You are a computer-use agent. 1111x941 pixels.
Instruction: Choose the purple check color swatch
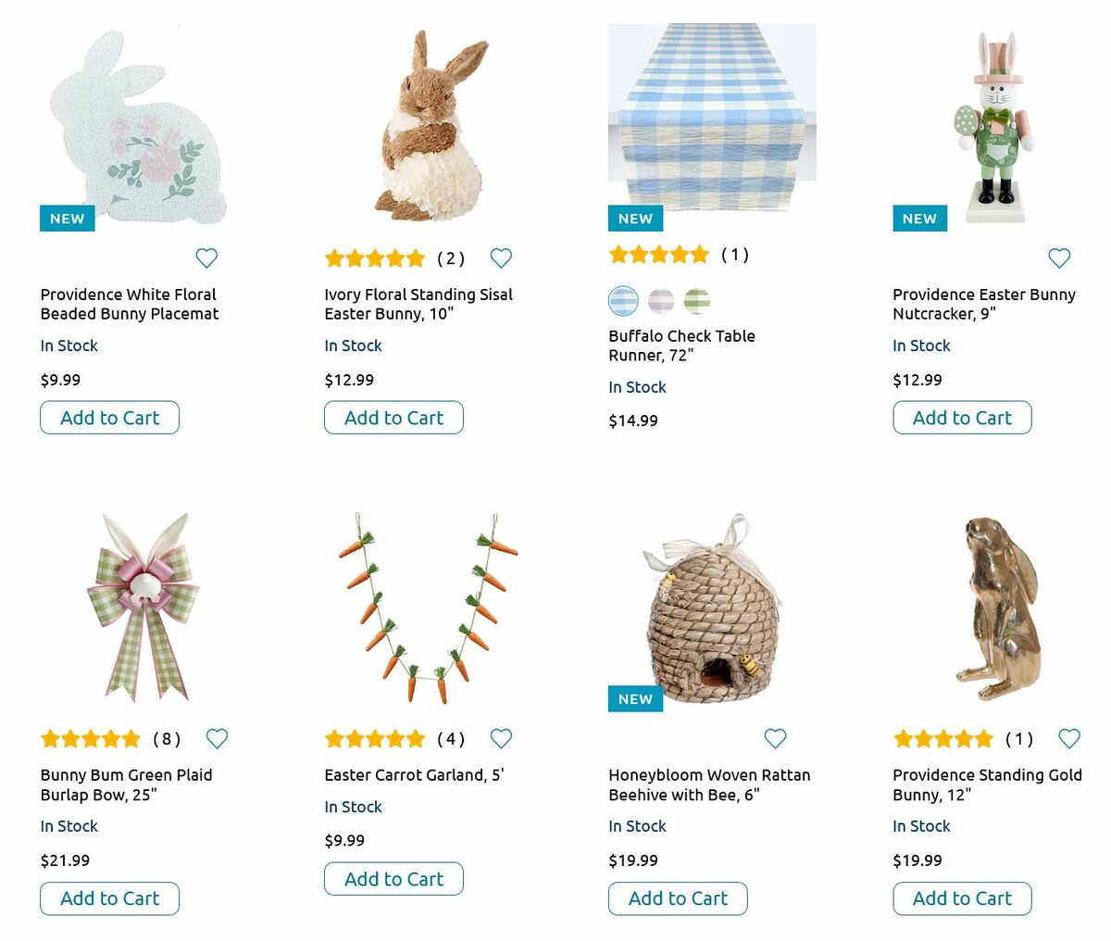tap(660, 300)
